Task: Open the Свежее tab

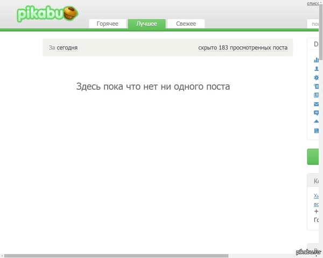Action: [186, 24]
